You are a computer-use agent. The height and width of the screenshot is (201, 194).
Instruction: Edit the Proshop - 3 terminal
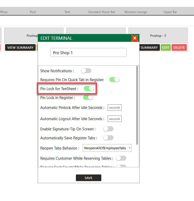[x=166, y=47]
